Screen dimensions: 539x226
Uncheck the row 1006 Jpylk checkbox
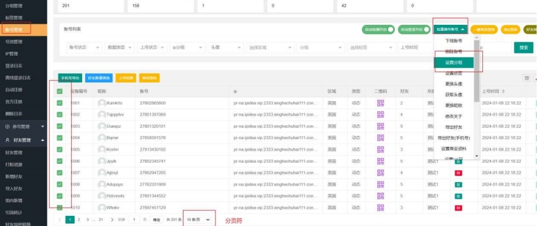point(60,161)
